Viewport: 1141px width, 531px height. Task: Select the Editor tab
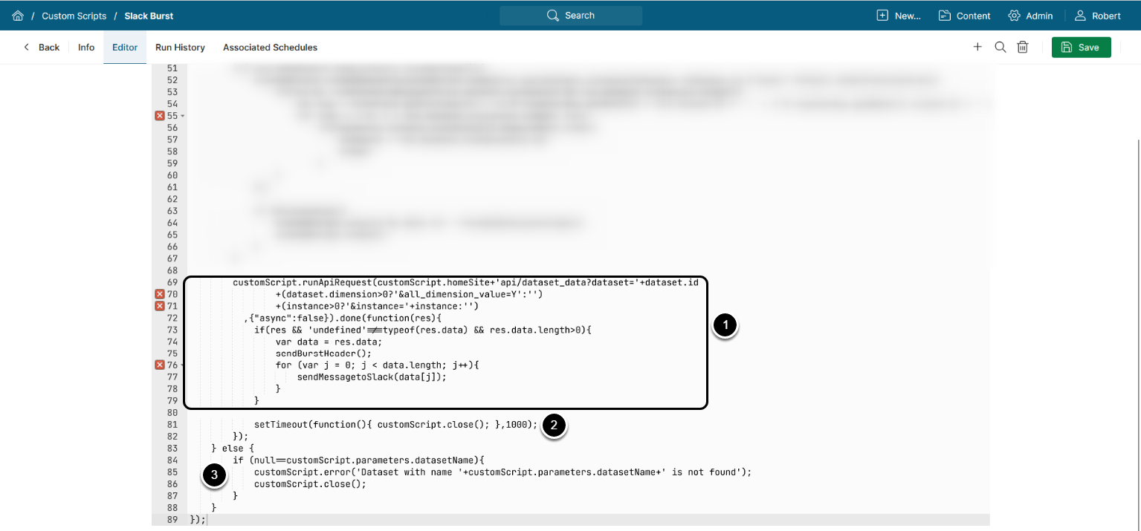click(x=125, y=48)
